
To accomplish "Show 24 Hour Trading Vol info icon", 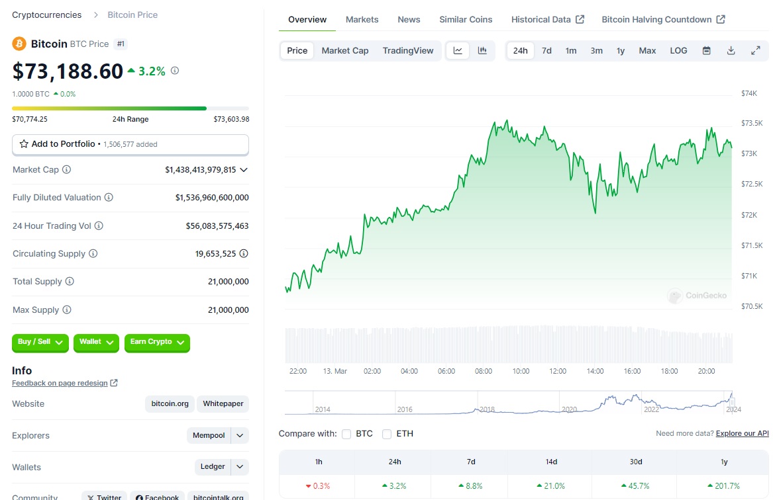I will [99, 226].
